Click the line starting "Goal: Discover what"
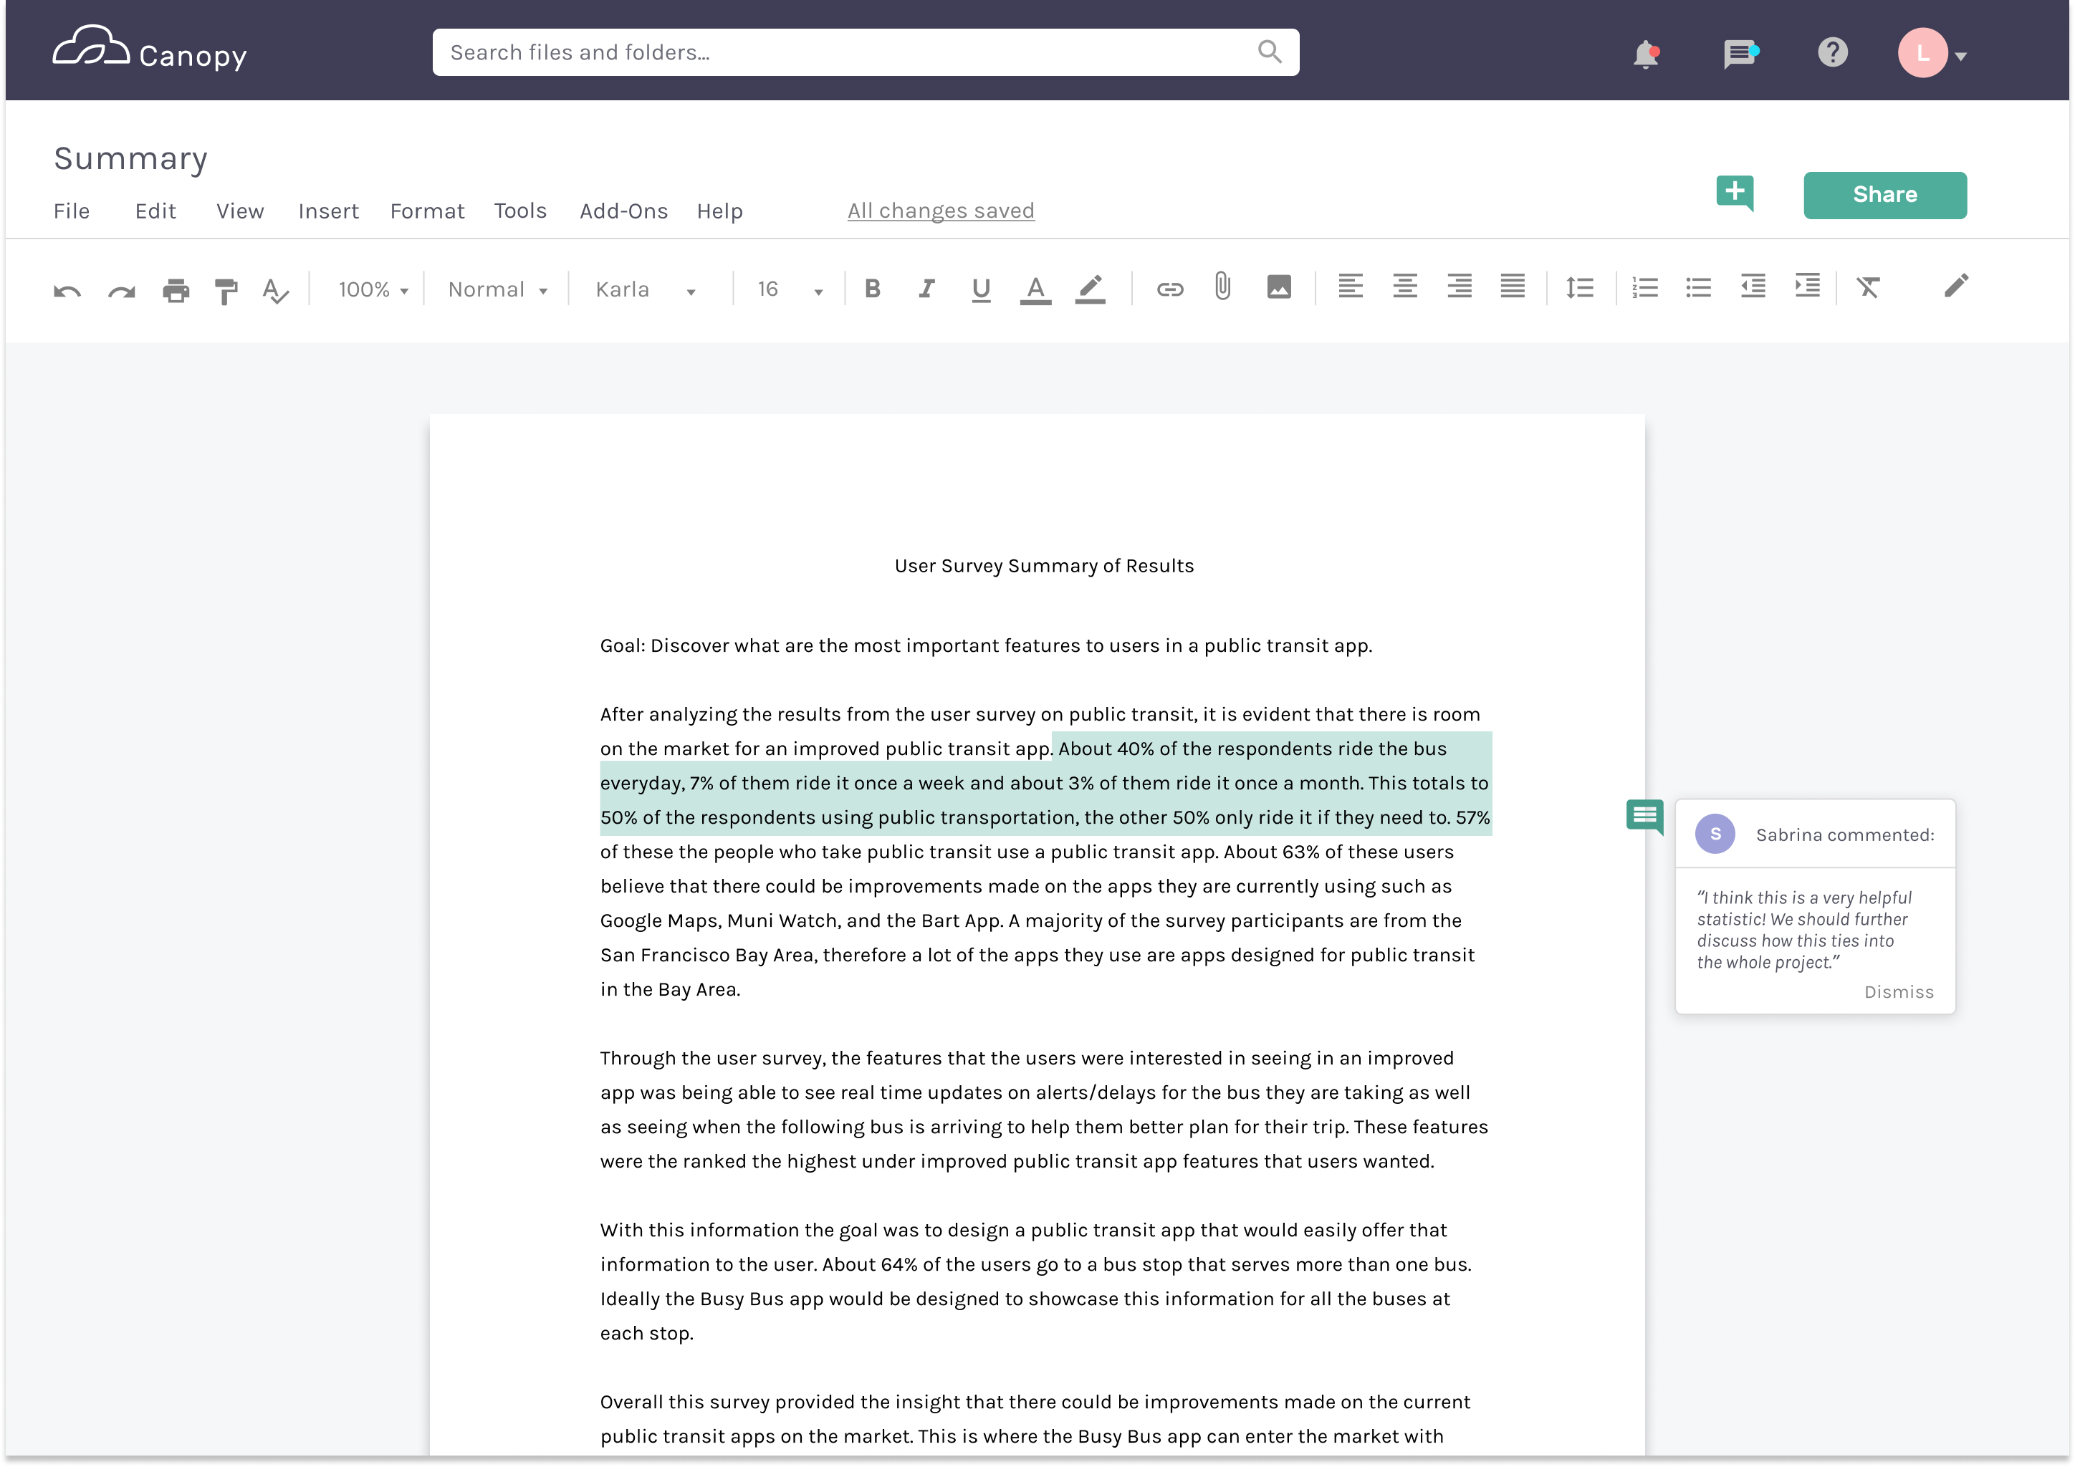 tap(985, 645)
